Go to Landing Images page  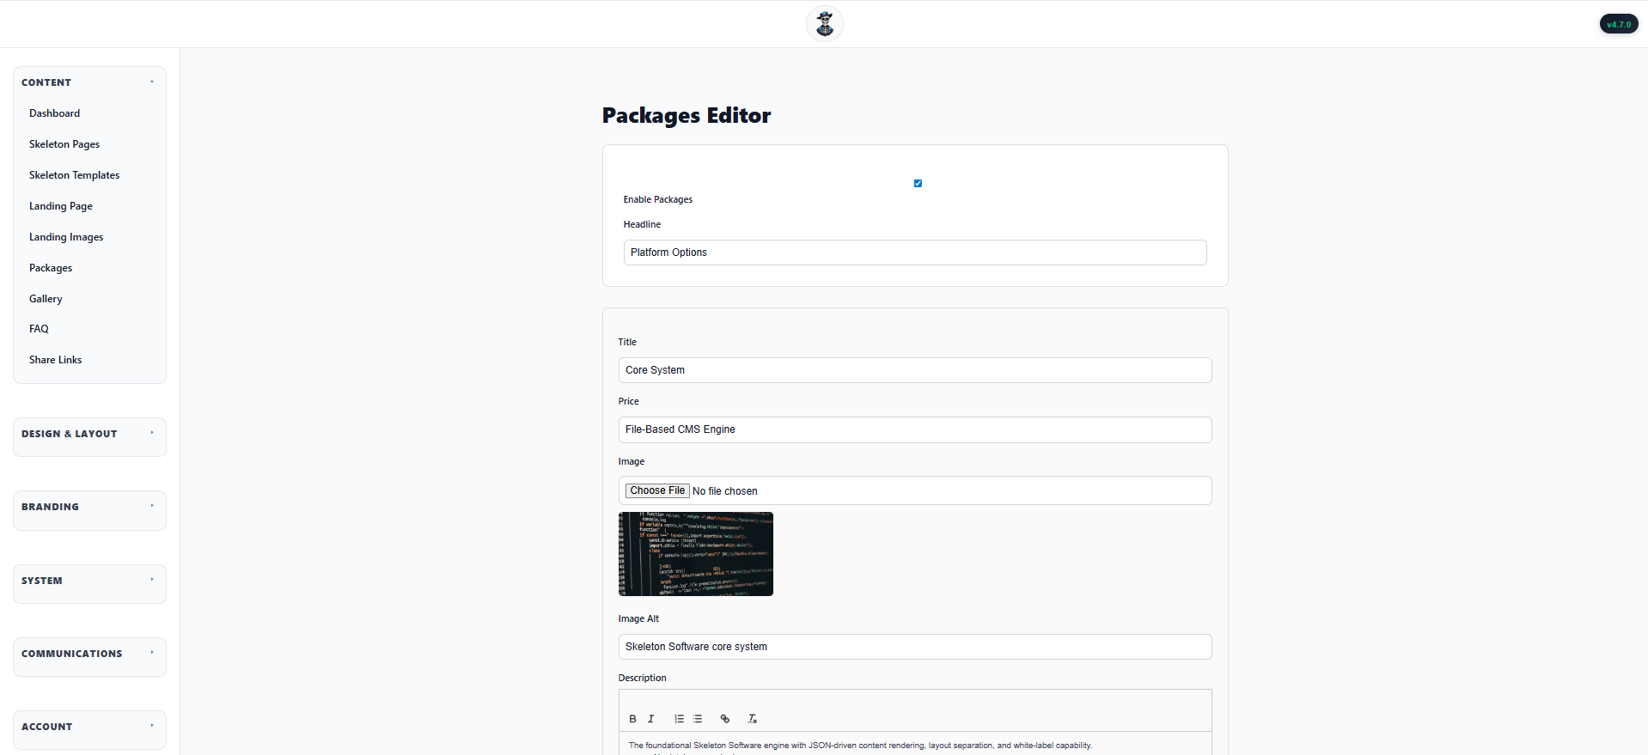[66, 237]
